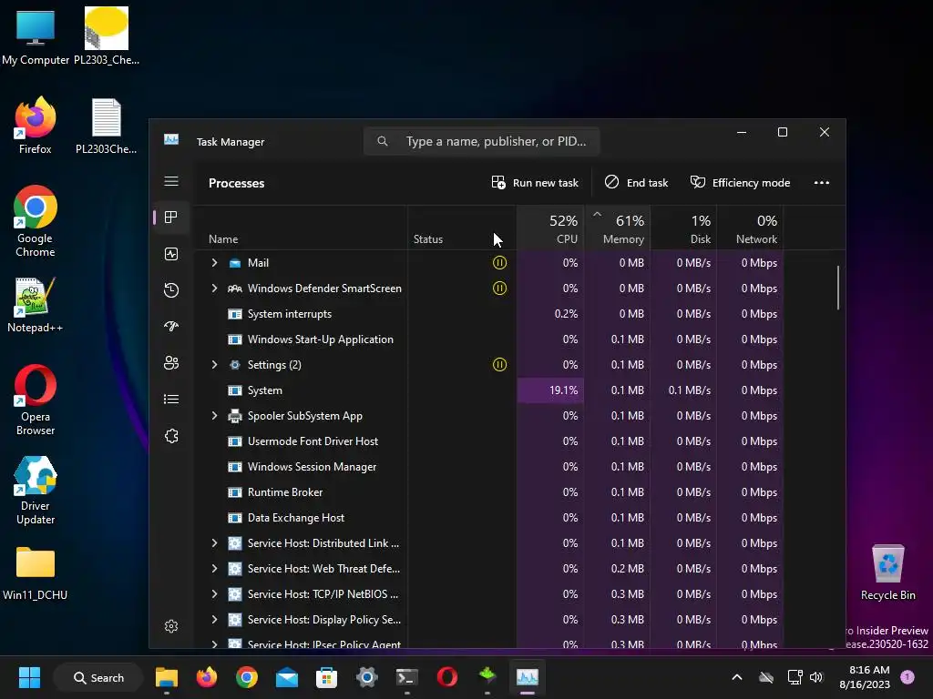The height and width of the screenshot is (699, 933).
Task: Sort processes by Memory column
Action: coord(617,228)
